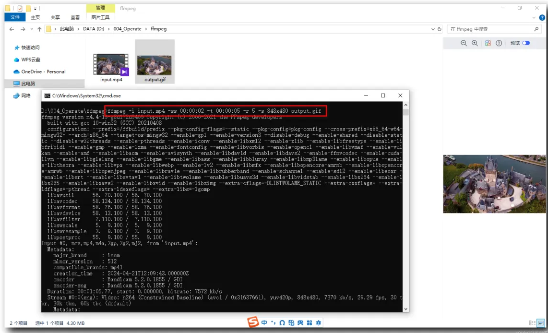Open Explorer help with blue question mark
548x333 pixels.
[x=542, y=17]
